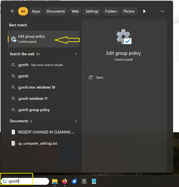The height and width of the screenshot is (187, 179).
Task: Open the Calculator taskbar icon
Action: pyautogui.click(x=84, y=181)
